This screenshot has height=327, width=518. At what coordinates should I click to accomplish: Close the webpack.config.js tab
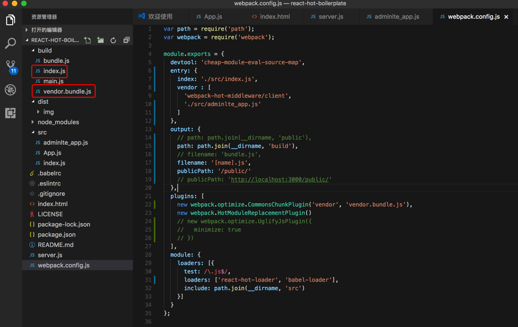click(506, 17)
